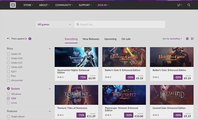Screen dimensions: 198x120
Task: Open the shopping cart icon
Action: coord(179,5)
